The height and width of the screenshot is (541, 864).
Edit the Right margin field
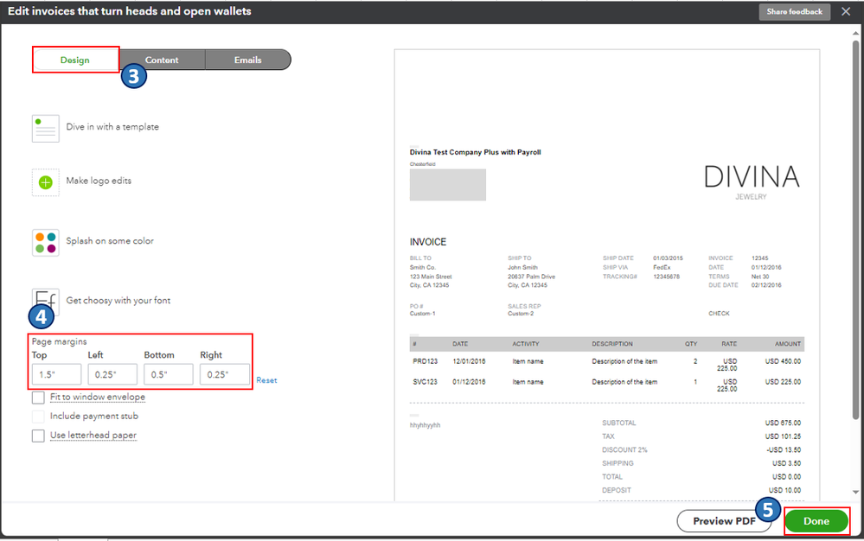[225, 374]
